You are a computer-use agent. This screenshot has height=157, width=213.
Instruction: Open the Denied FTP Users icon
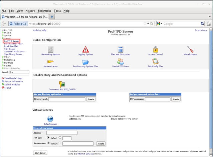coord(121,61)
